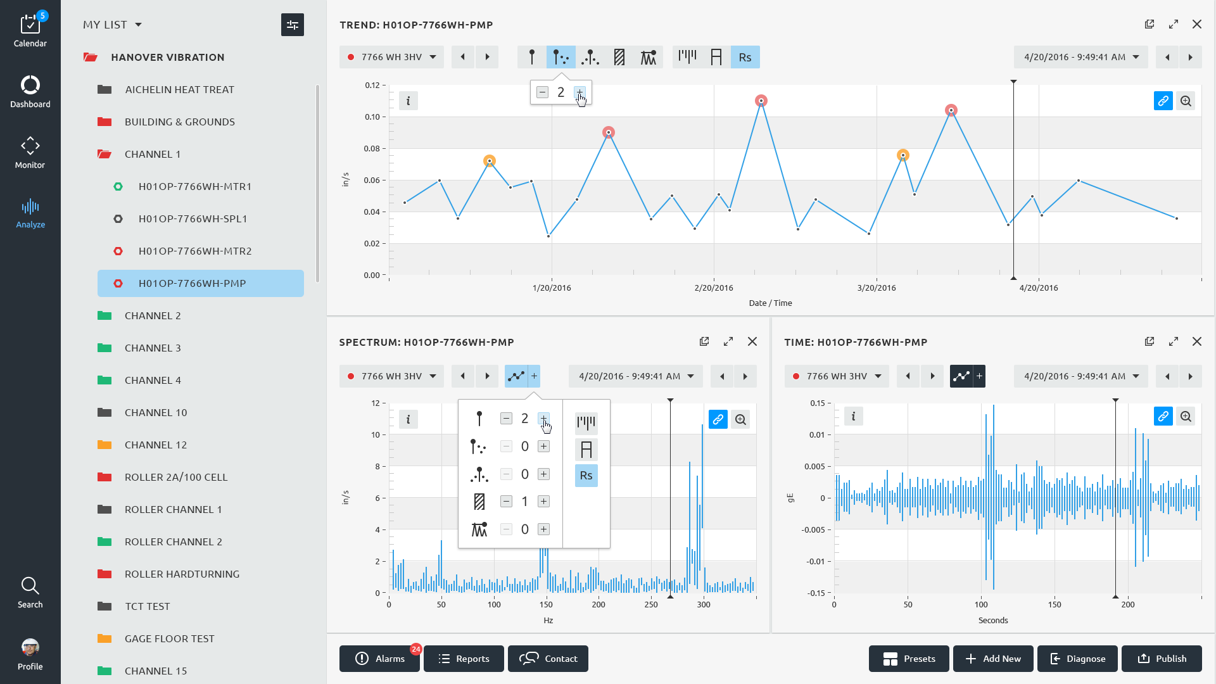Select the single cursor tool in the Trend toolbar
Screen dimensions: 1216x684
point(532,57)
